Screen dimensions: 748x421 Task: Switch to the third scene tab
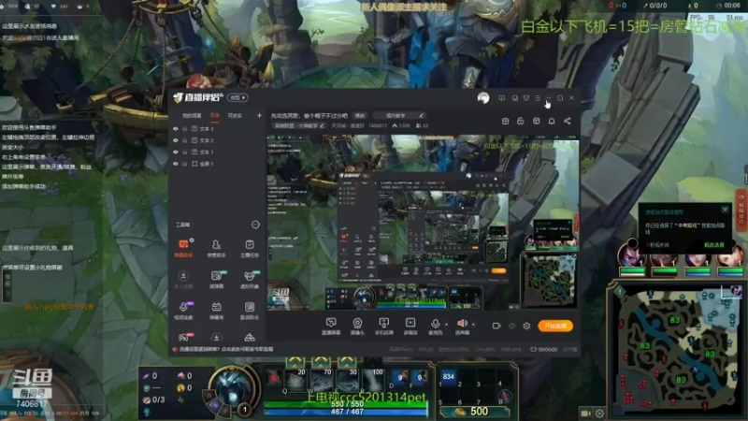[235, 115]
